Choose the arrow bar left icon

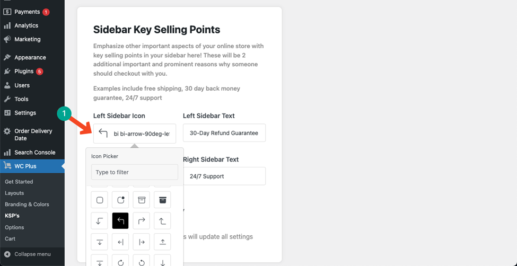click(x=120, y=242)
